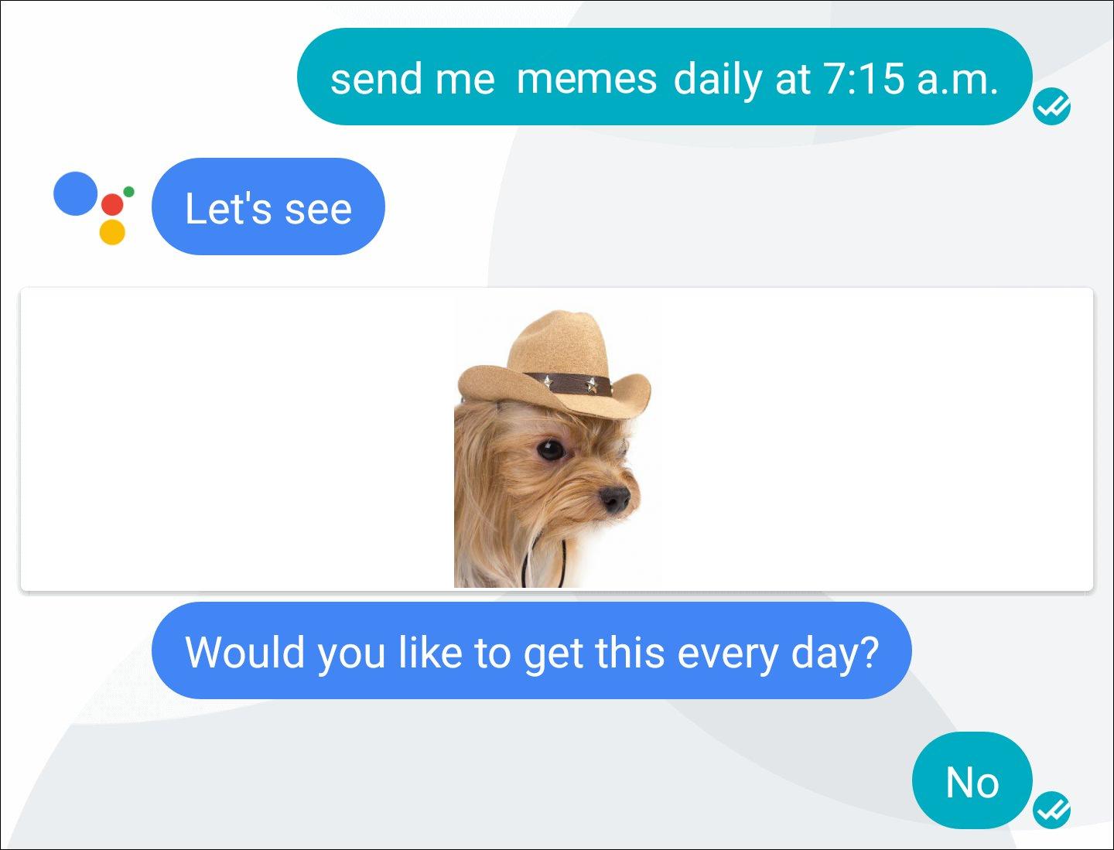Tap the word "memes" in sent message
The width and height of the screenshot is (1114, 850).
pos(586,78)
